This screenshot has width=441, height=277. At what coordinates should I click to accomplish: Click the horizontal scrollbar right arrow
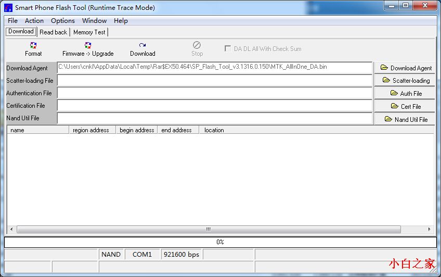coord(429,229)
